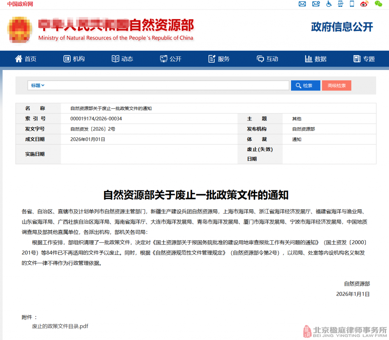Go to 首页 in navigation bar
Viewport: 389px width, 340px height.
26,59
